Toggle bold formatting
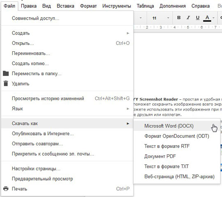Image resolution: width=222 pixels, height=197 pixels. tap(179, 18)
